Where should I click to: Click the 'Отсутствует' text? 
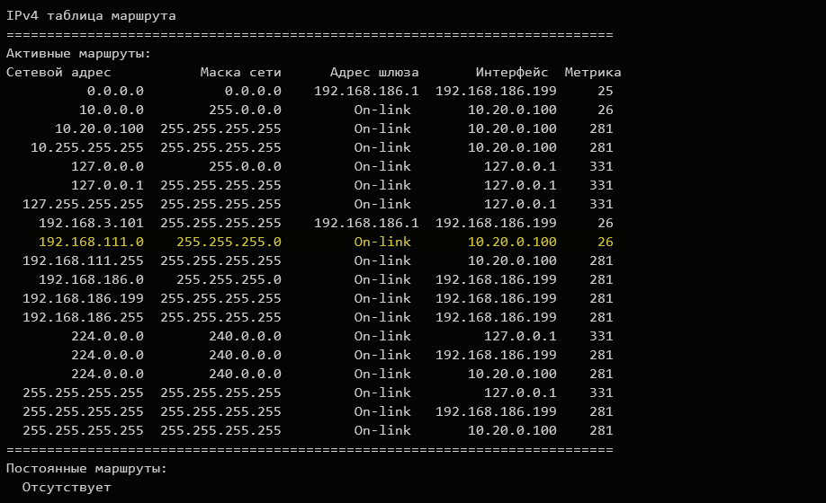click(x=67, y=488)
